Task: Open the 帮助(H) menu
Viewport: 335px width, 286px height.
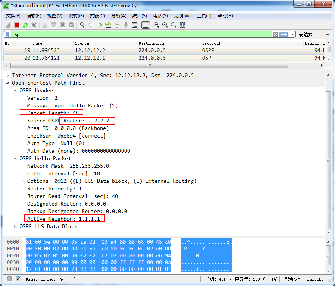Action: pyautogui.click(x=225, y=16)
